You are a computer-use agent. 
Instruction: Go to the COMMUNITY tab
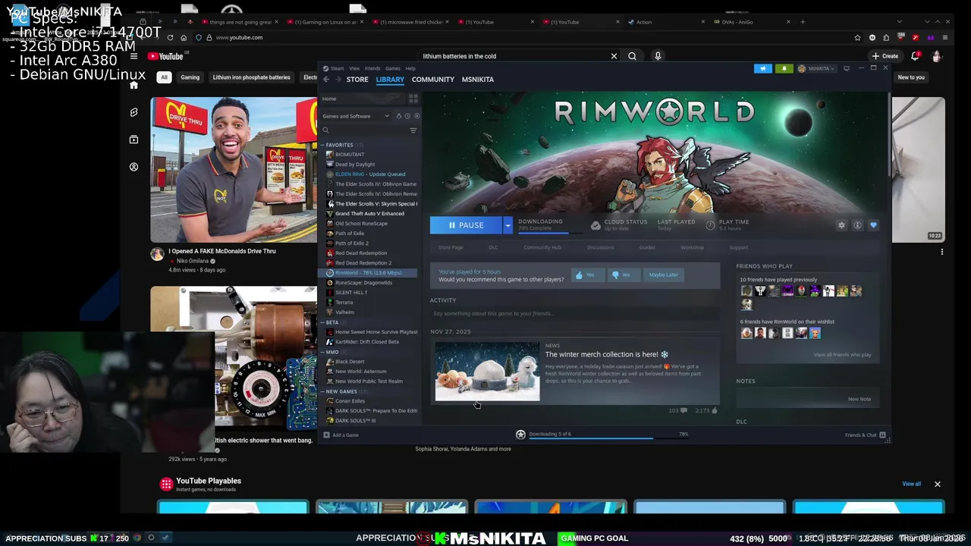coord(433,80)
